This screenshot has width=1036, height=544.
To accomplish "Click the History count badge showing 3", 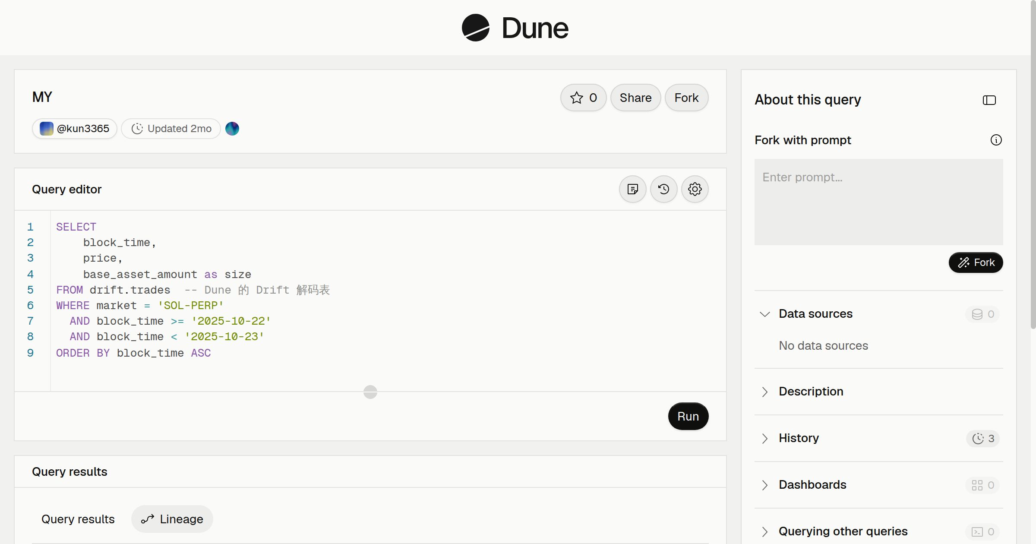I will pos(982,438).
